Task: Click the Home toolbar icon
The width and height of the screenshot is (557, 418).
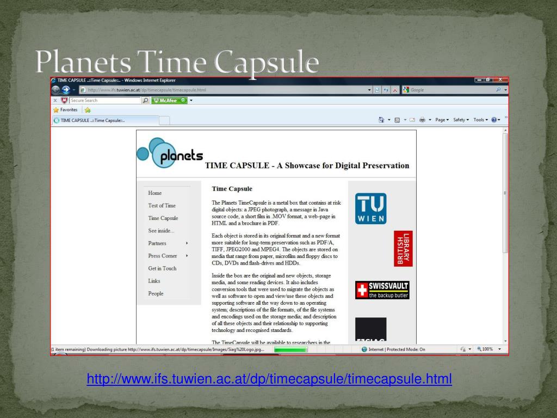Action: (381, 120)
